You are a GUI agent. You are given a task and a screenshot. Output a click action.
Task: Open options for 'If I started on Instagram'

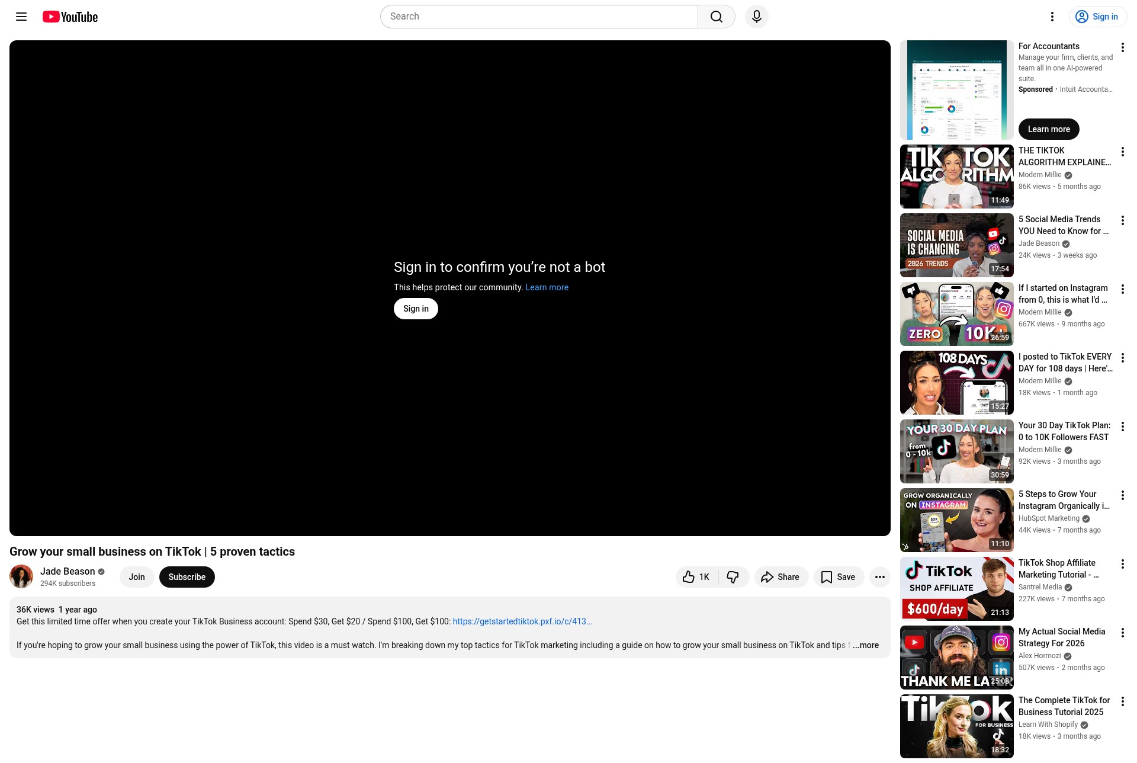pyautogui.click(x=1122, y=289)
